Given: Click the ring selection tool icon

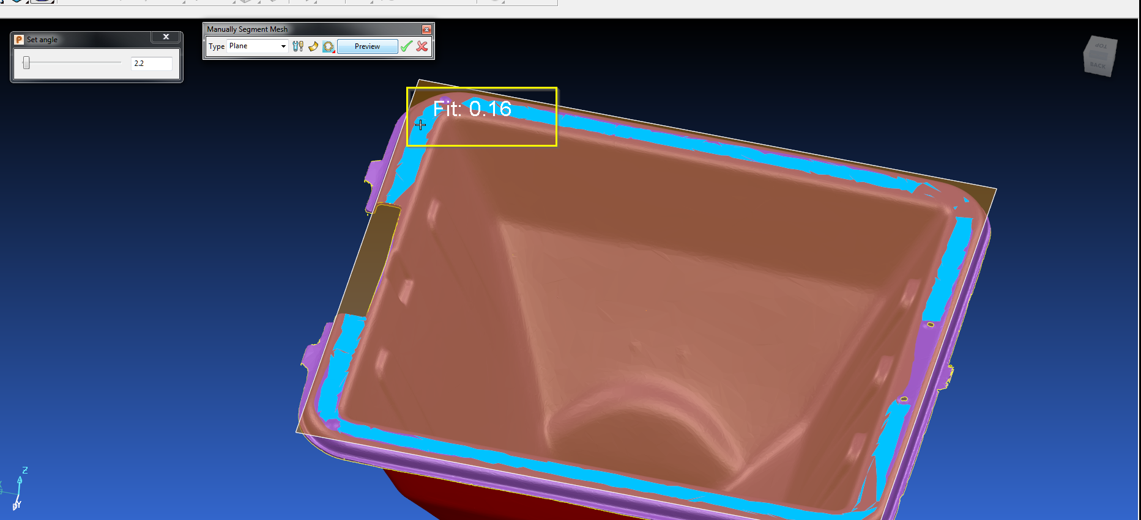Looking at the screenshot, I should point(329,46).
